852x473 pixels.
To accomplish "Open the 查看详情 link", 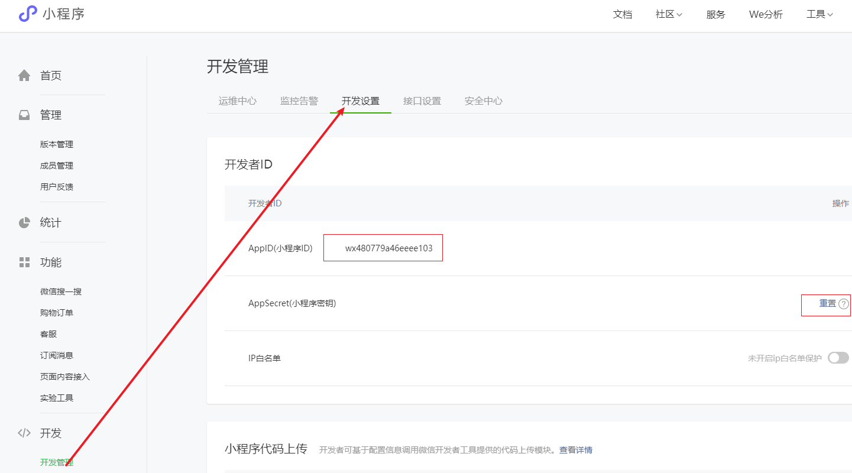I will [x=576, y=450].
